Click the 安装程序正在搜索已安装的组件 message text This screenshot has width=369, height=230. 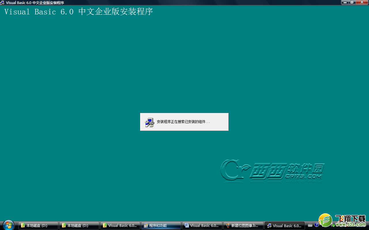click(x=183, y=122)
